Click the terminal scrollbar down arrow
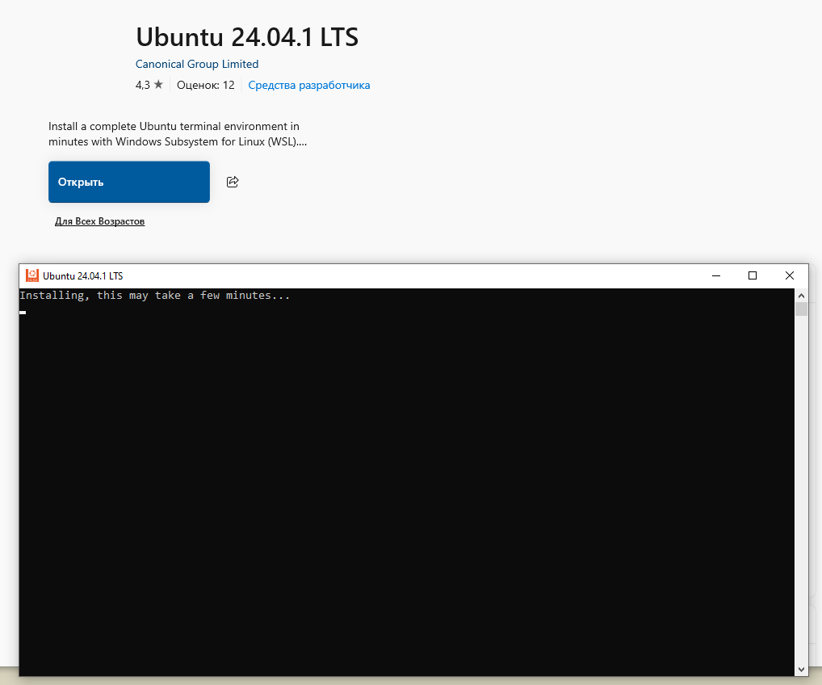Image resolution: width=822 pixels, height=685 pixels. 801,669
